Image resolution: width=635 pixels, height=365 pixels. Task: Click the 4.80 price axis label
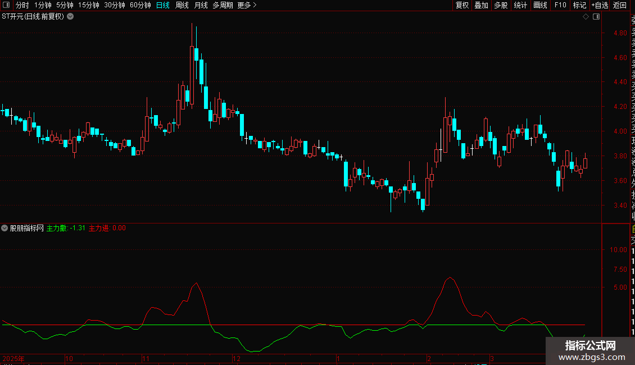620,33
